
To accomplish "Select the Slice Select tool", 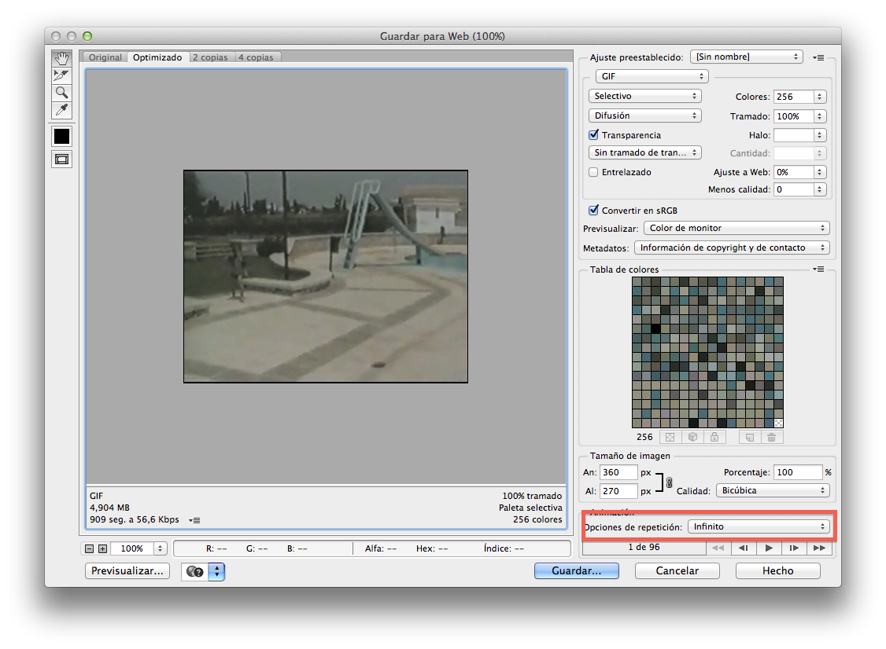I will pos(61,75).
